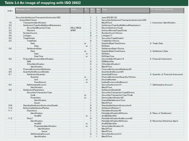Click the 'Party1' message item
This screenshot has height=141, width=189.
(30, 118)
